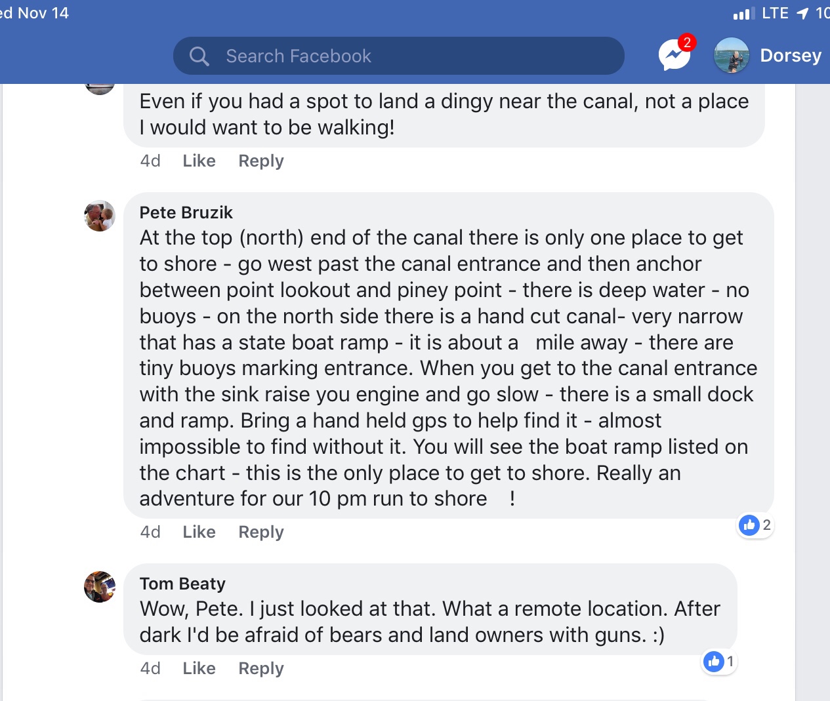
Task: Click the 4d timestamp under Pete's comment
Action: (x=150, y=532)
